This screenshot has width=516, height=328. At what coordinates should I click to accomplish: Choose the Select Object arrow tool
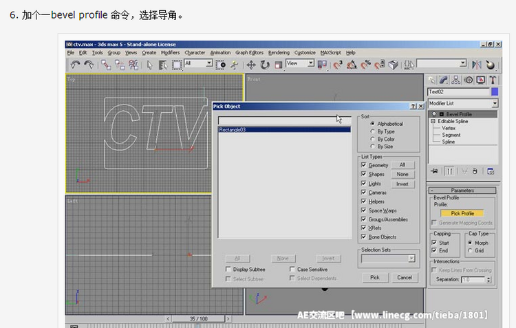point(149,65)
